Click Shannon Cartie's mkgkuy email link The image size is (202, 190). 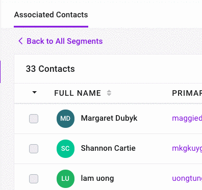tap(187, 149)
